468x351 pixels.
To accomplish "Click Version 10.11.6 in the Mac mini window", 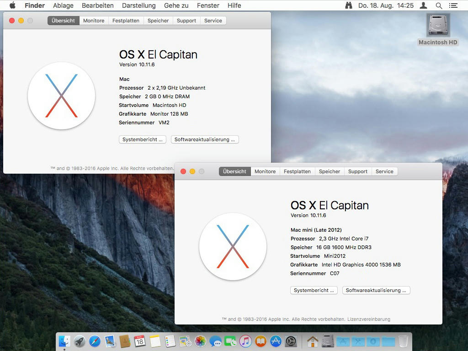I will [308, 215].
